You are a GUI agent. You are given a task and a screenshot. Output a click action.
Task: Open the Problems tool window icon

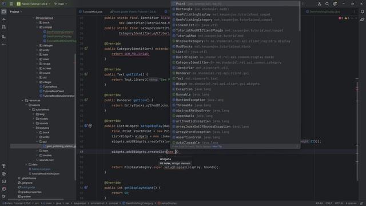coord(4,189)
